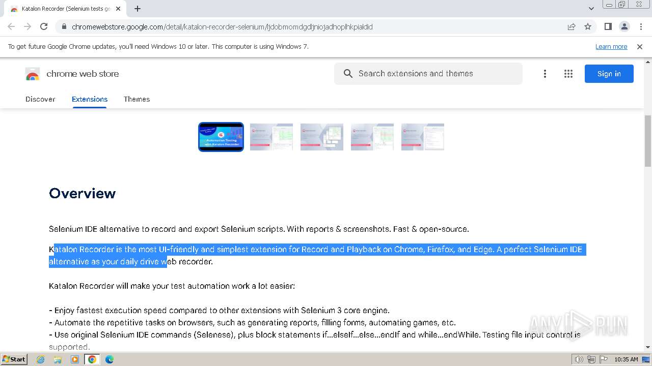
Task: Click the 'Selenium IDE alternative to record' sentence
Action: point(259,229)
